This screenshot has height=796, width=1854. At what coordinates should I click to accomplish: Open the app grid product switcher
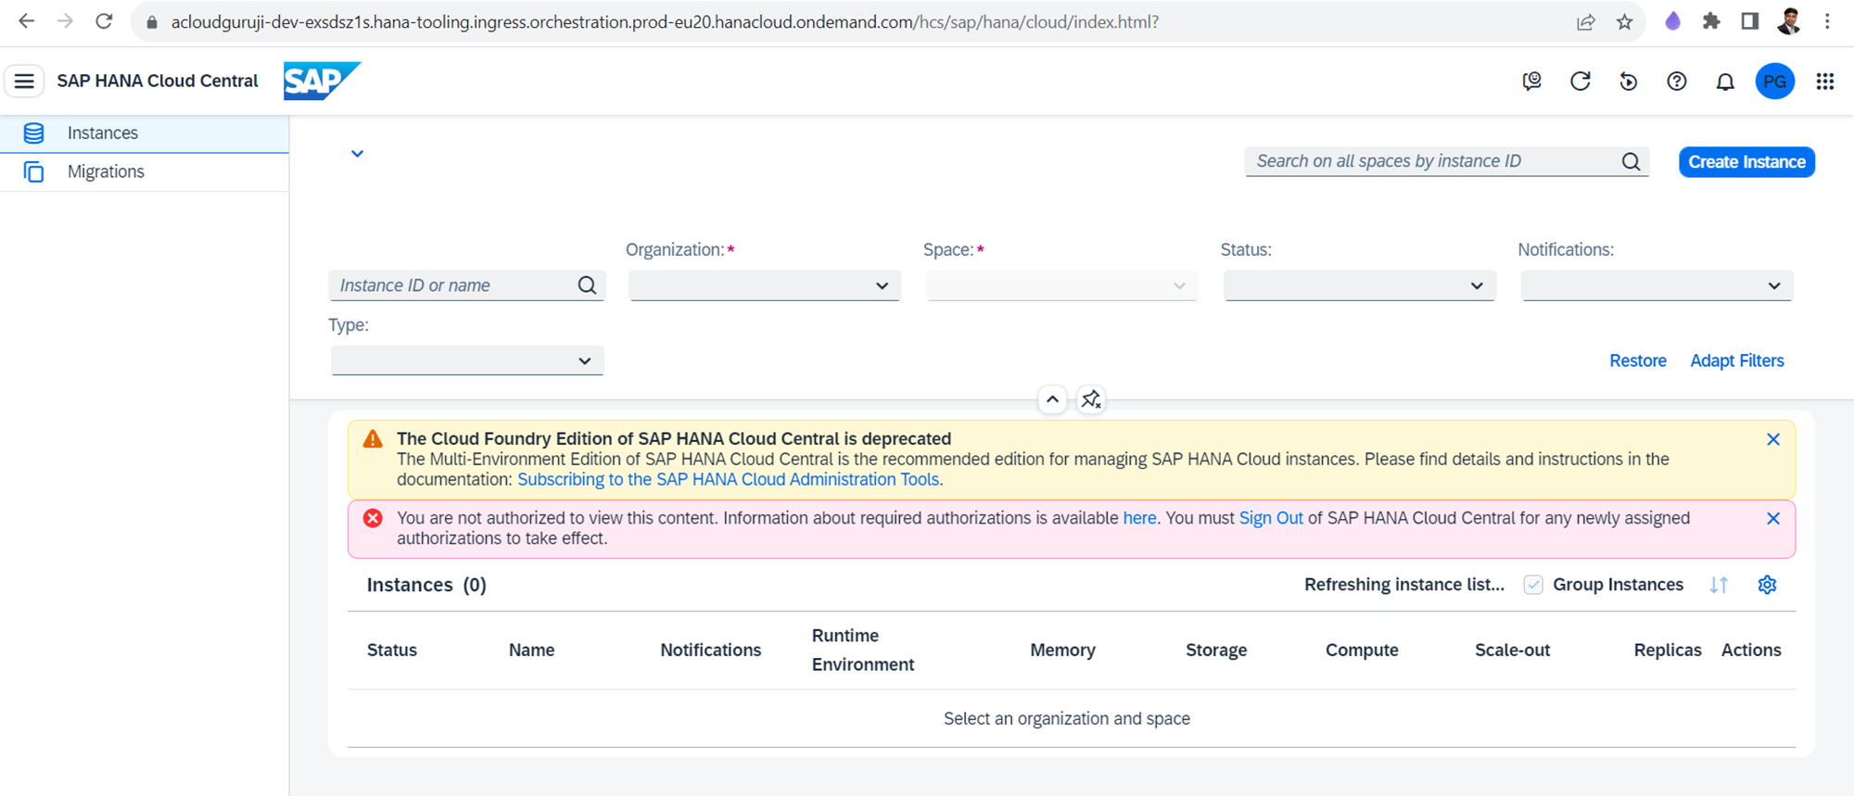(x=1824, y=82)
